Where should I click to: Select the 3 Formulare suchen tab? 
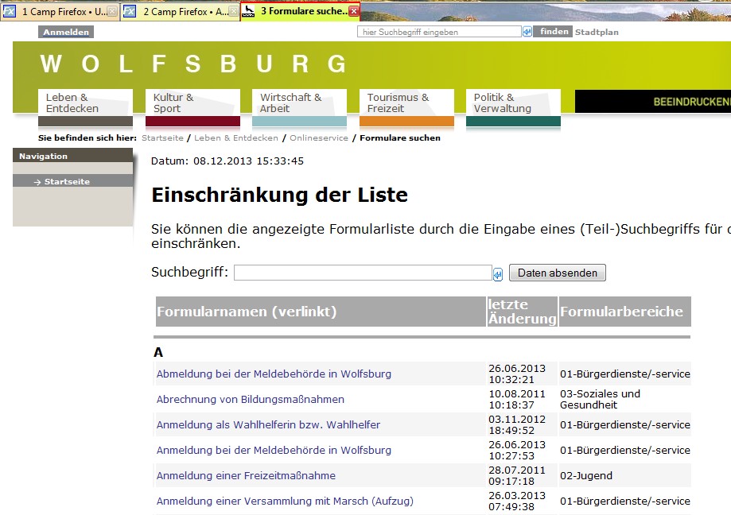301,11
